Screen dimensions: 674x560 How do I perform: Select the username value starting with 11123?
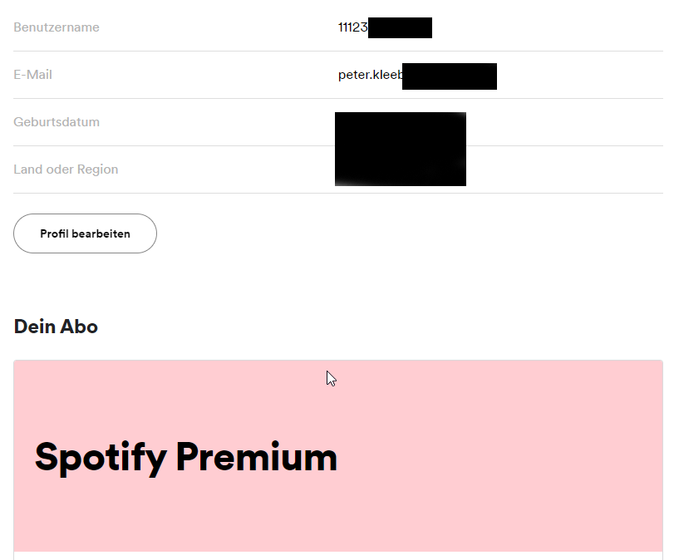352,27
